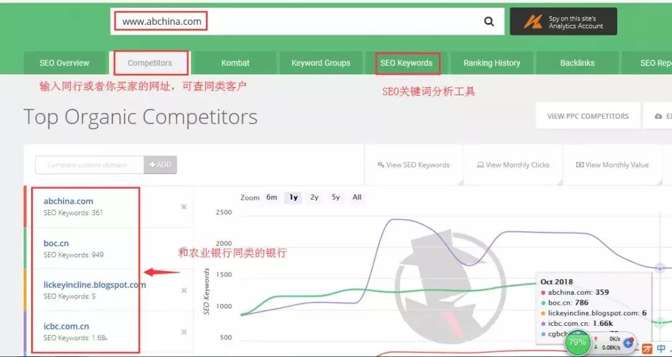
Task: Click the key icon beside View SEO Keywords
Action: pos(381,165)
